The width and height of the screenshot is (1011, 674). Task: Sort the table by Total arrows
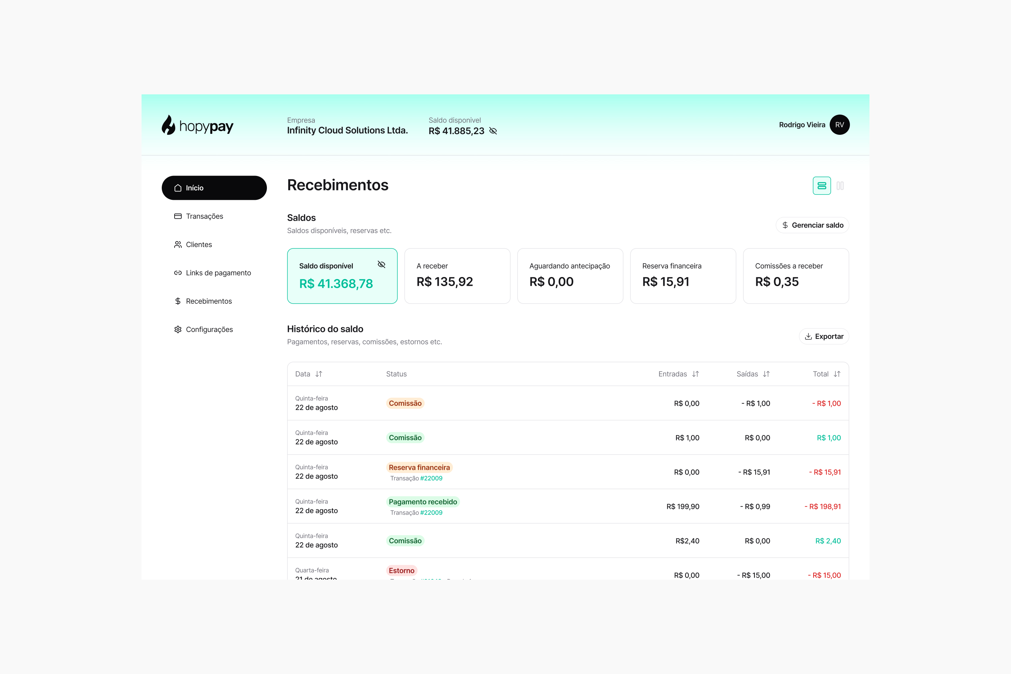pyautogui.click(x=837, y=374)
